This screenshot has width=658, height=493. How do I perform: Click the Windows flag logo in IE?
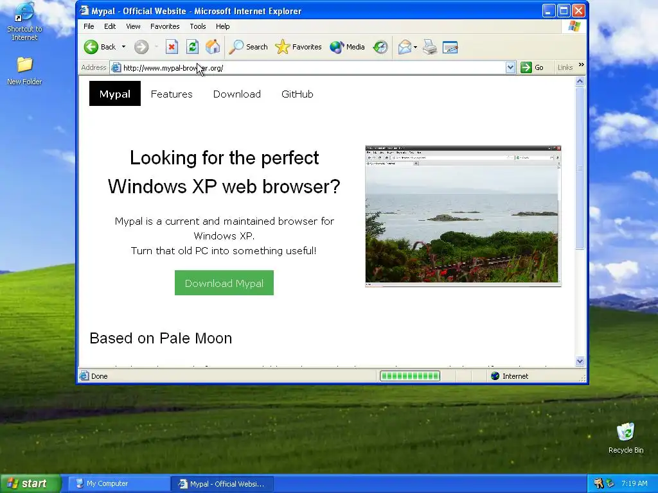coord(574,26)
